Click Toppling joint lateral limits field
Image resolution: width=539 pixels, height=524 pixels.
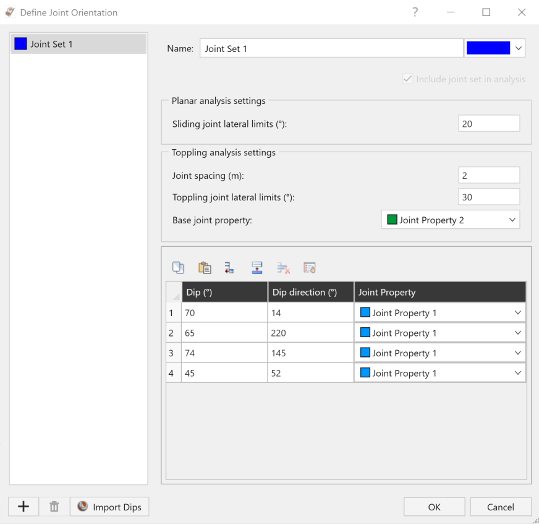point(489,197)
